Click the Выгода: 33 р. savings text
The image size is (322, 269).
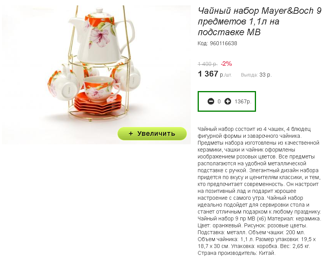click(x=256, y=75)
